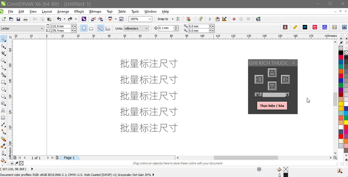Click the slider thumb in GHI KICH THUOC

click(261, 95)
